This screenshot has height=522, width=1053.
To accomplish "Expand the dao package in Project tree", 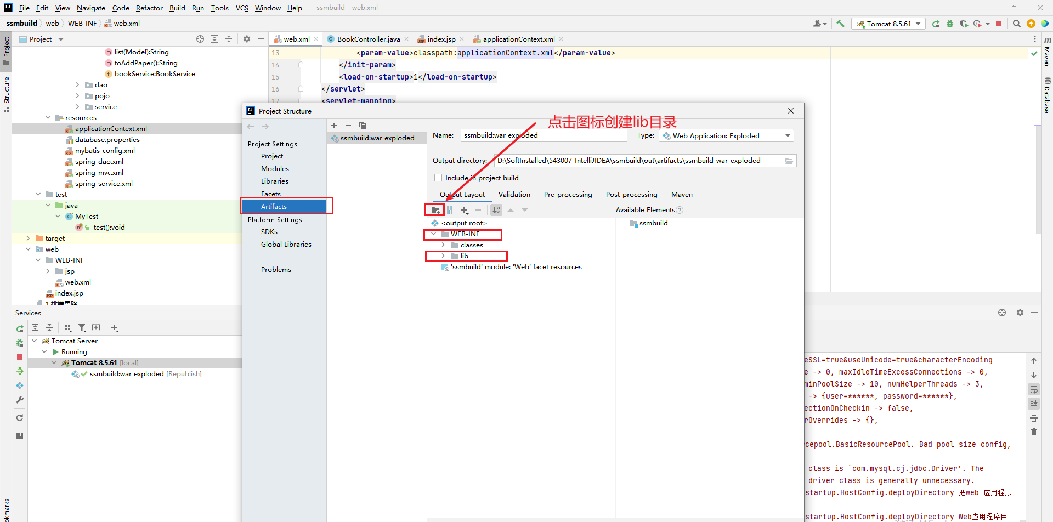I will click(77, 84).
